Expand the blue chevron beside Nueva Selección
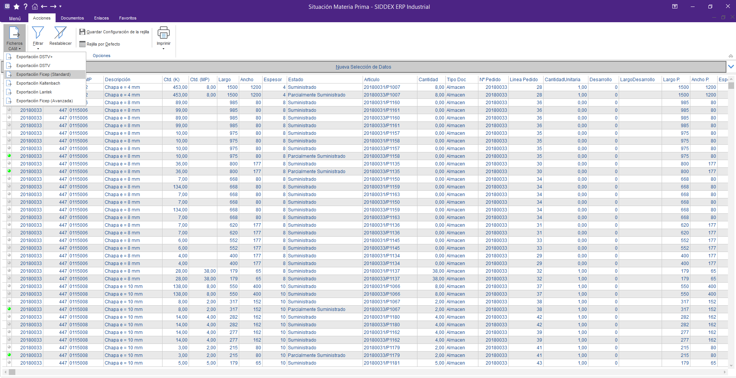736x378 pixels. click(x=731, y=67)
